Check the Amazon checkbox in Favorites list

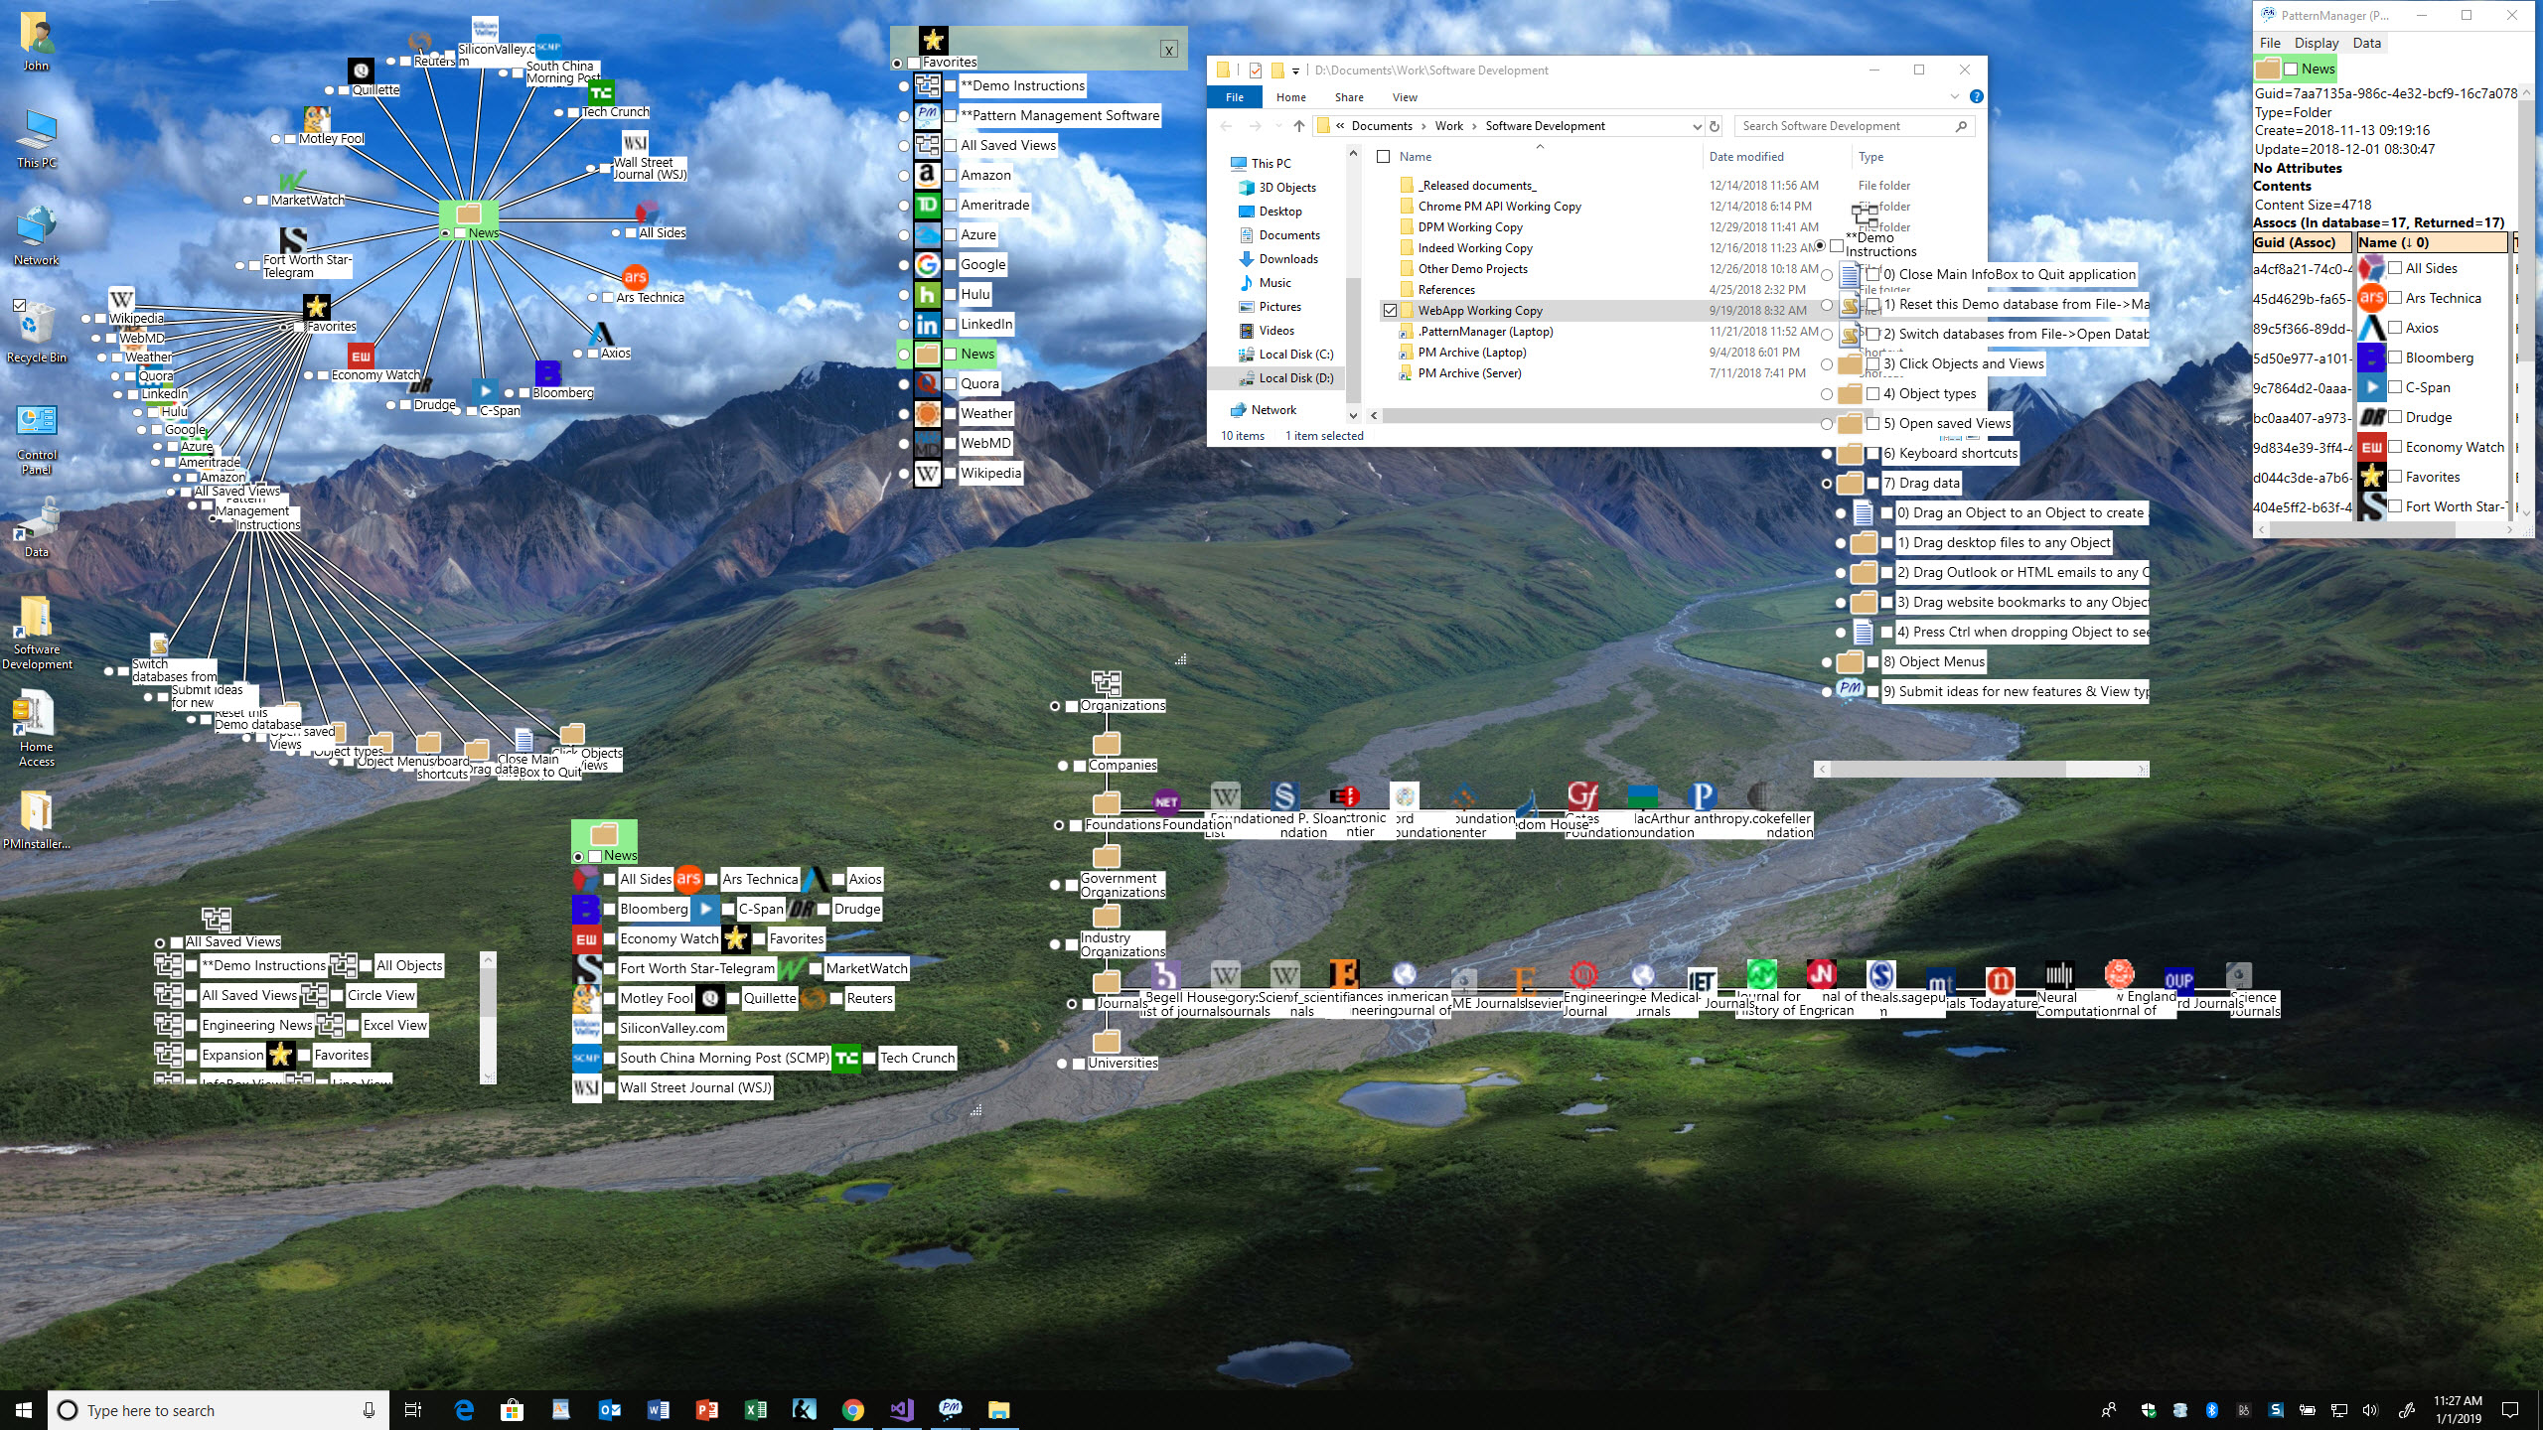951,176
